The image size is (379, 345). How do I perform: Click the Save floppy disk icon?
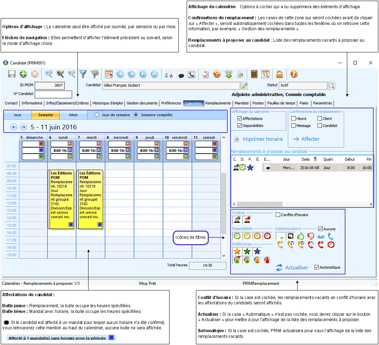[x=12, y=74]
